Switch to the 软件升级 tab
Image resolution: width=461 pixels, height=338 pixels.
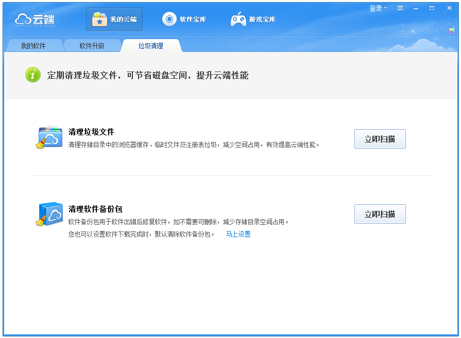(92, 46)
